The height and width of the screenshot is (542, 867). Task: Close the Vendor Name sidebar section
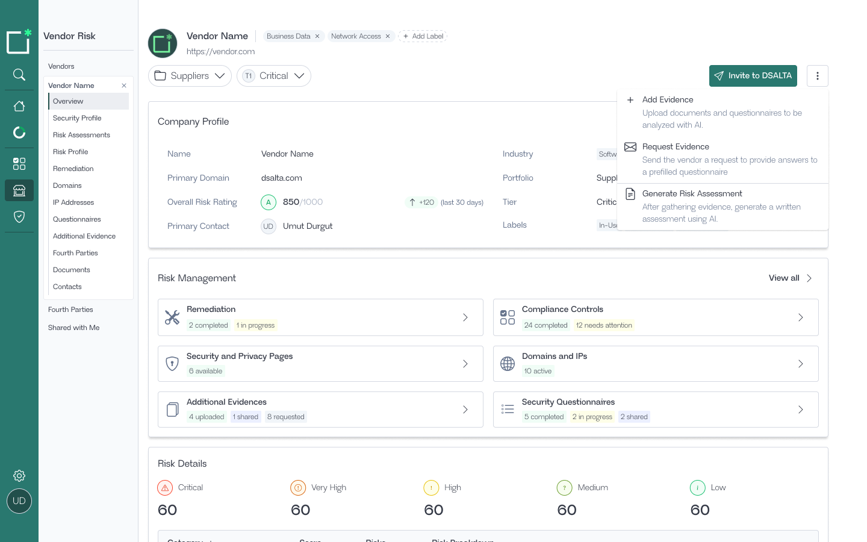point(124,86)
